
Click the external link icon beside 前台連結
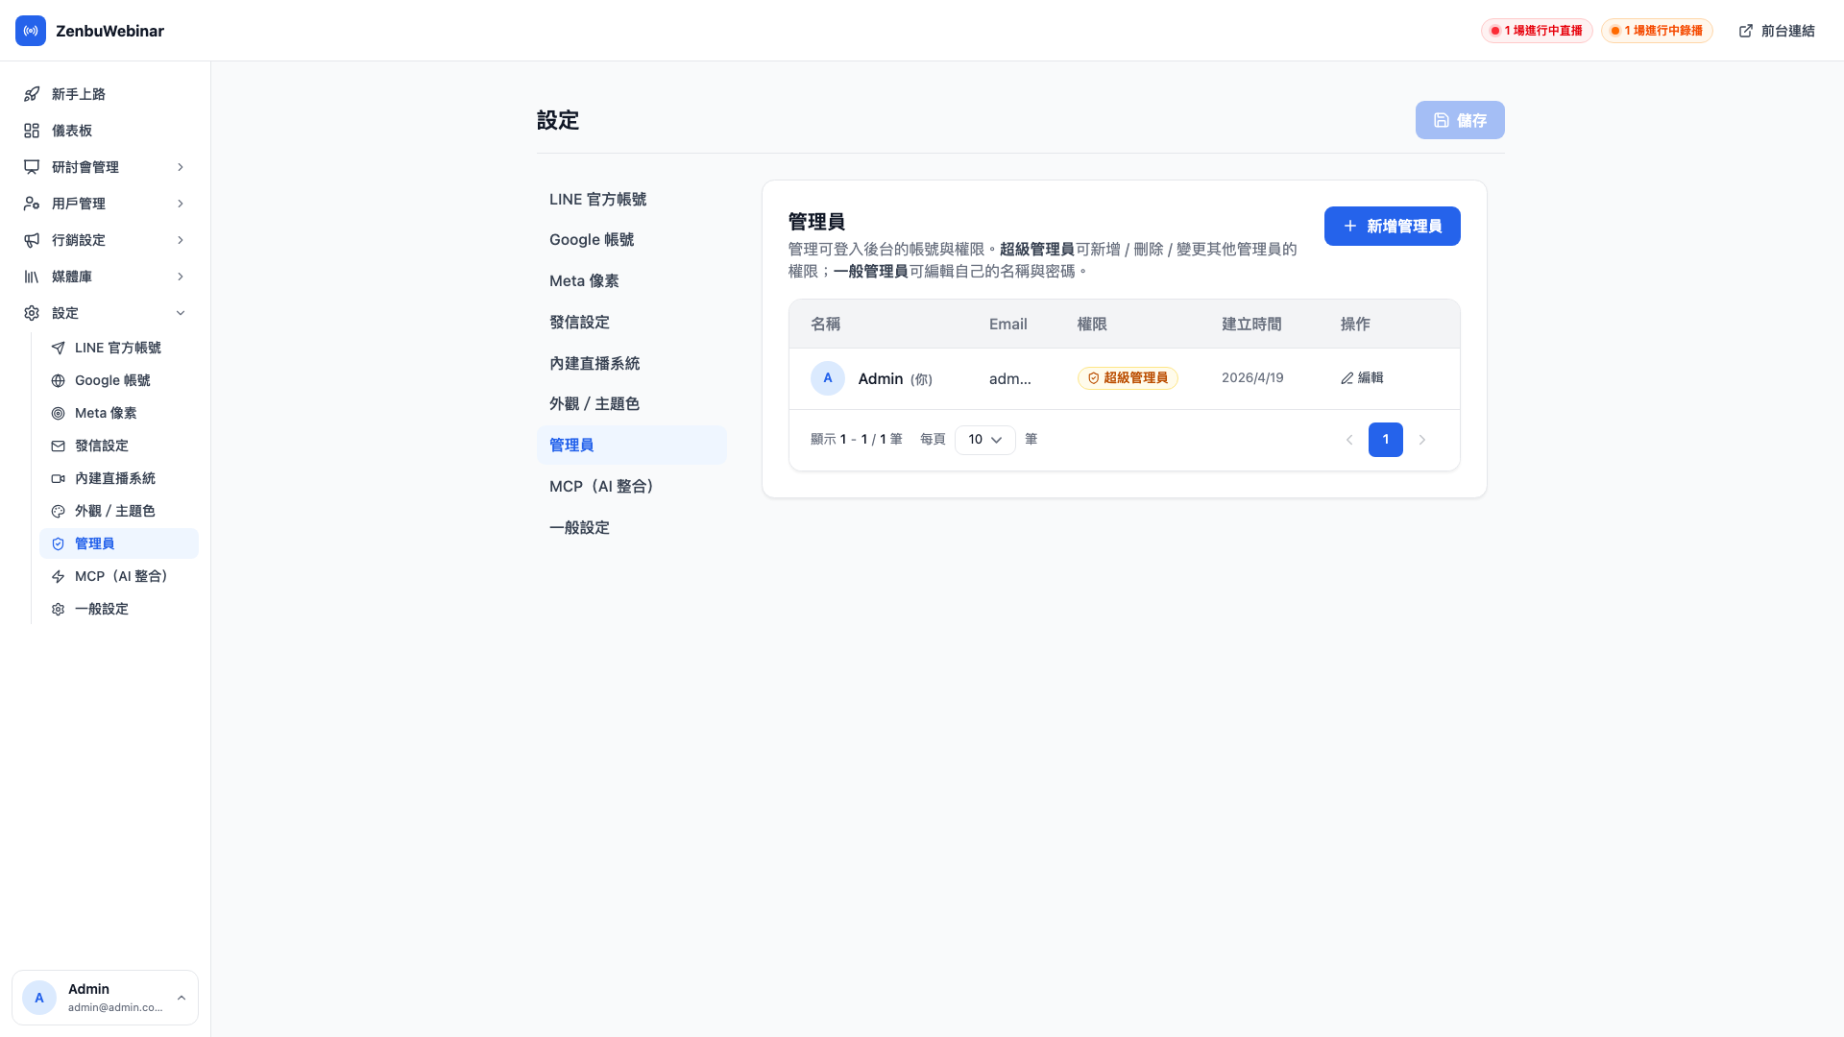click(1746, 31)
